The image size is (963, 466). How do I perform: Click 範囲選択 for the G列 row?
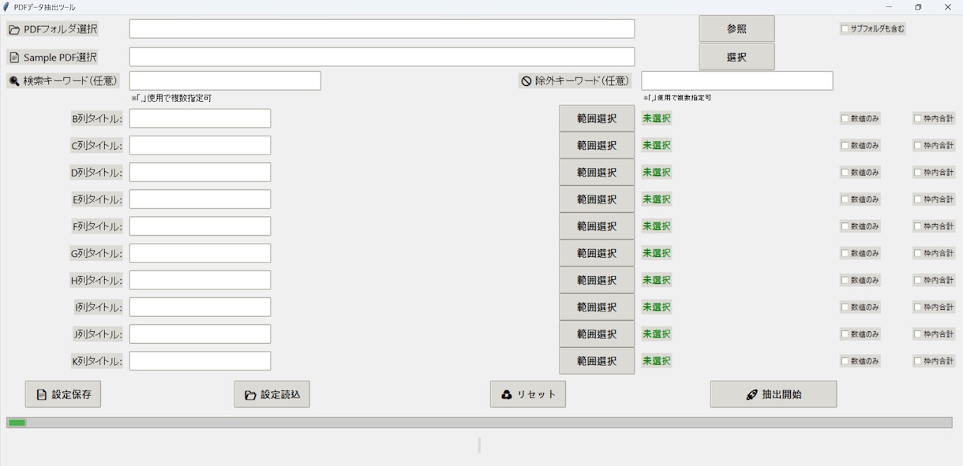[x=597, y=253]
